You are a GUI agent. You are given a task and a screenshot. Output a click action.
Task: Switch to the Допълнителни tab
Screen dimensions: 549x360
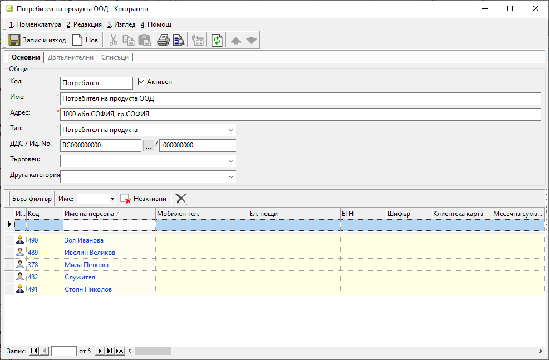click(x=71, y=57)
